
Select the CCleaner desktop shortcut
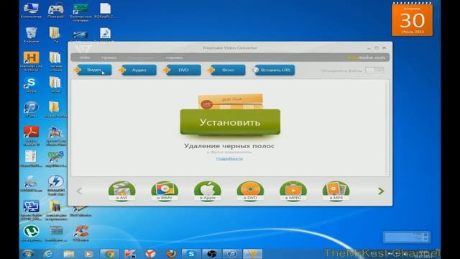pos(81,233)
